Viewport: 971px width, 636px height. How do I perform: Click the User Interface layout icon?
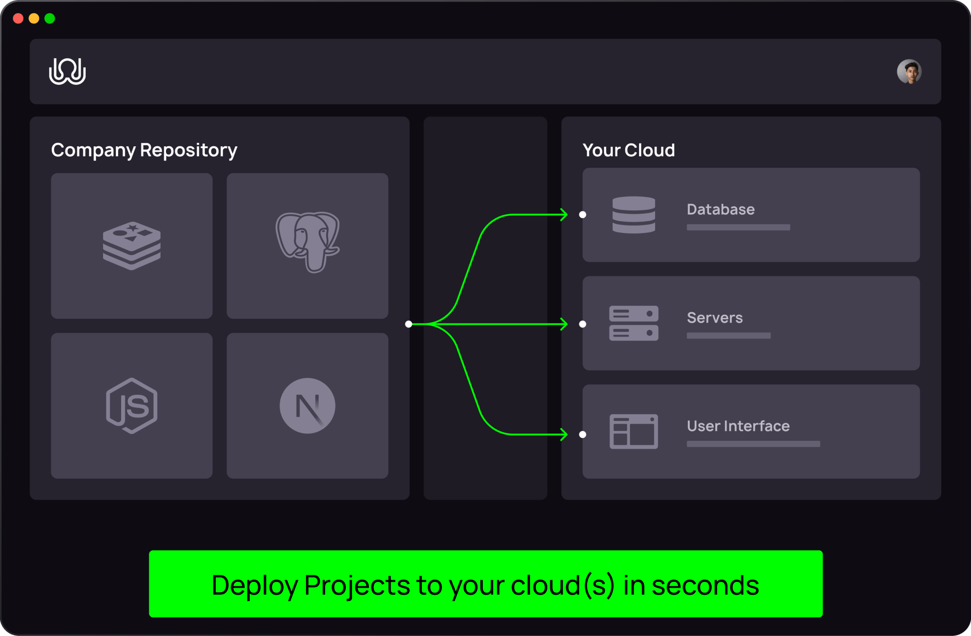pyautogui.click(x=634, y=432)
